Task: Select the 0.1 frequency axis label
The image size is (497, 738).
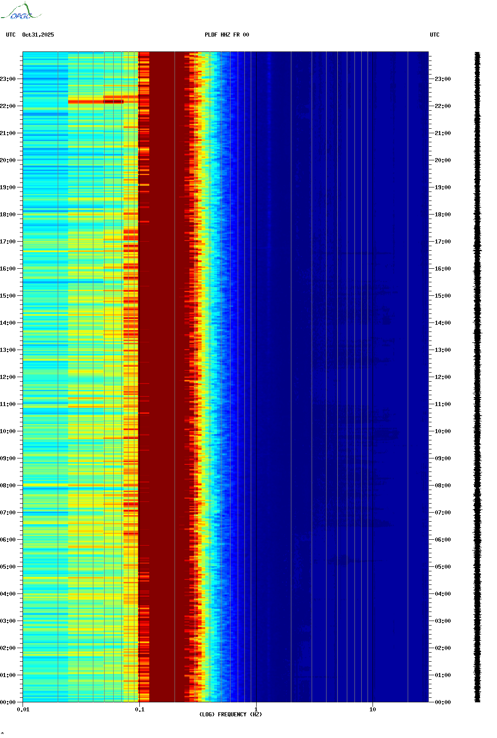Action: coord(140,710)
